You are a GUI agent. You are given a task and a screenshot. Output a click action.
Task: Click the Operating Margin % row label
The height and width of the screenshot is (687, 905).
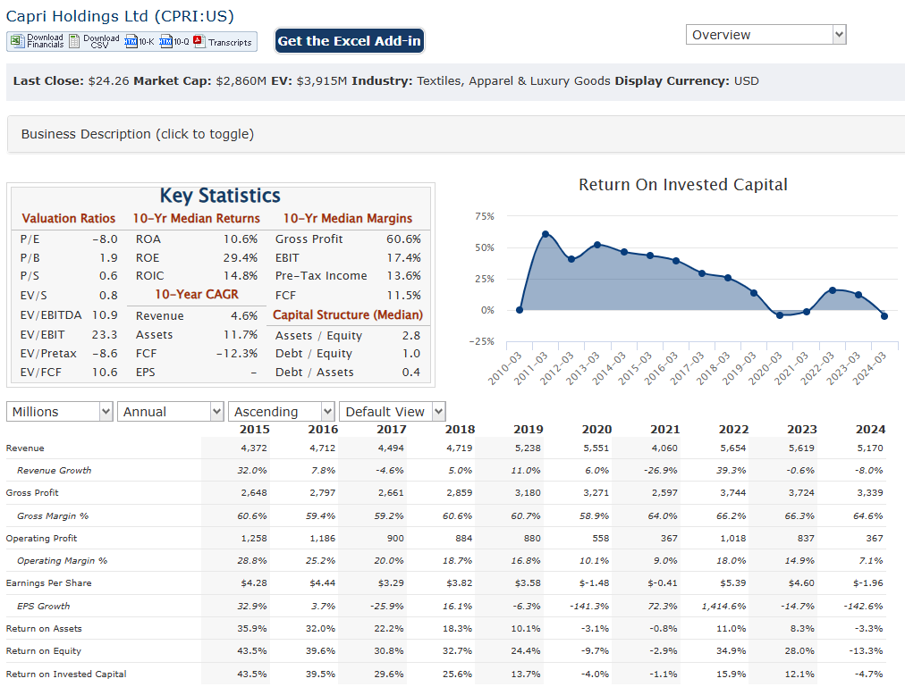tap(63, 561)
